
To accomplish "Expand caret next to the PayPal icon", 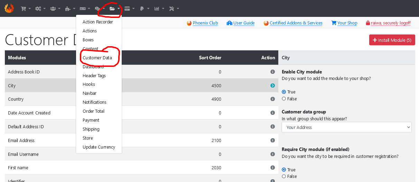I will [148, 9].
